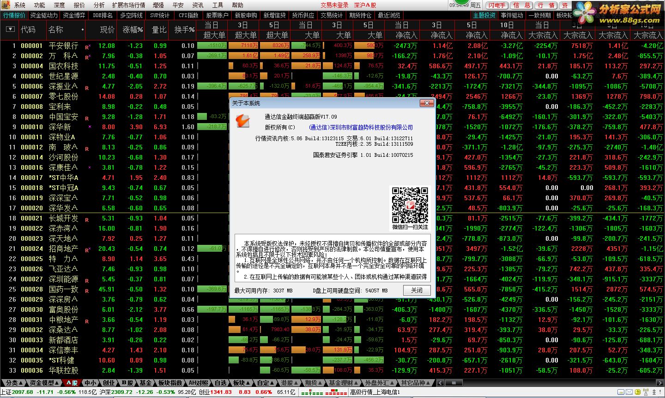Click the 闪电手 toolbar button

click(x=497, y=6)
